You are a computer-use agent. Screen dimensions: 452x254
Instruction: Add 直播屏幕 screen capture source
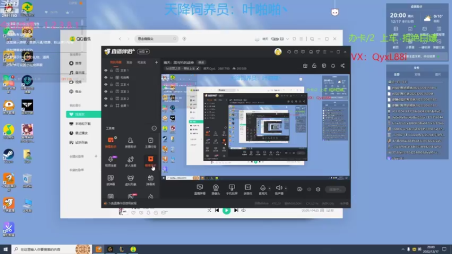(200, 190)
